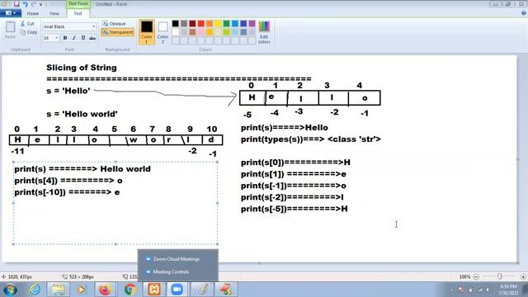This screenshot has height=297, width=528.
Task: Cut the selection with the Cut button
Action: pos(27,24)
